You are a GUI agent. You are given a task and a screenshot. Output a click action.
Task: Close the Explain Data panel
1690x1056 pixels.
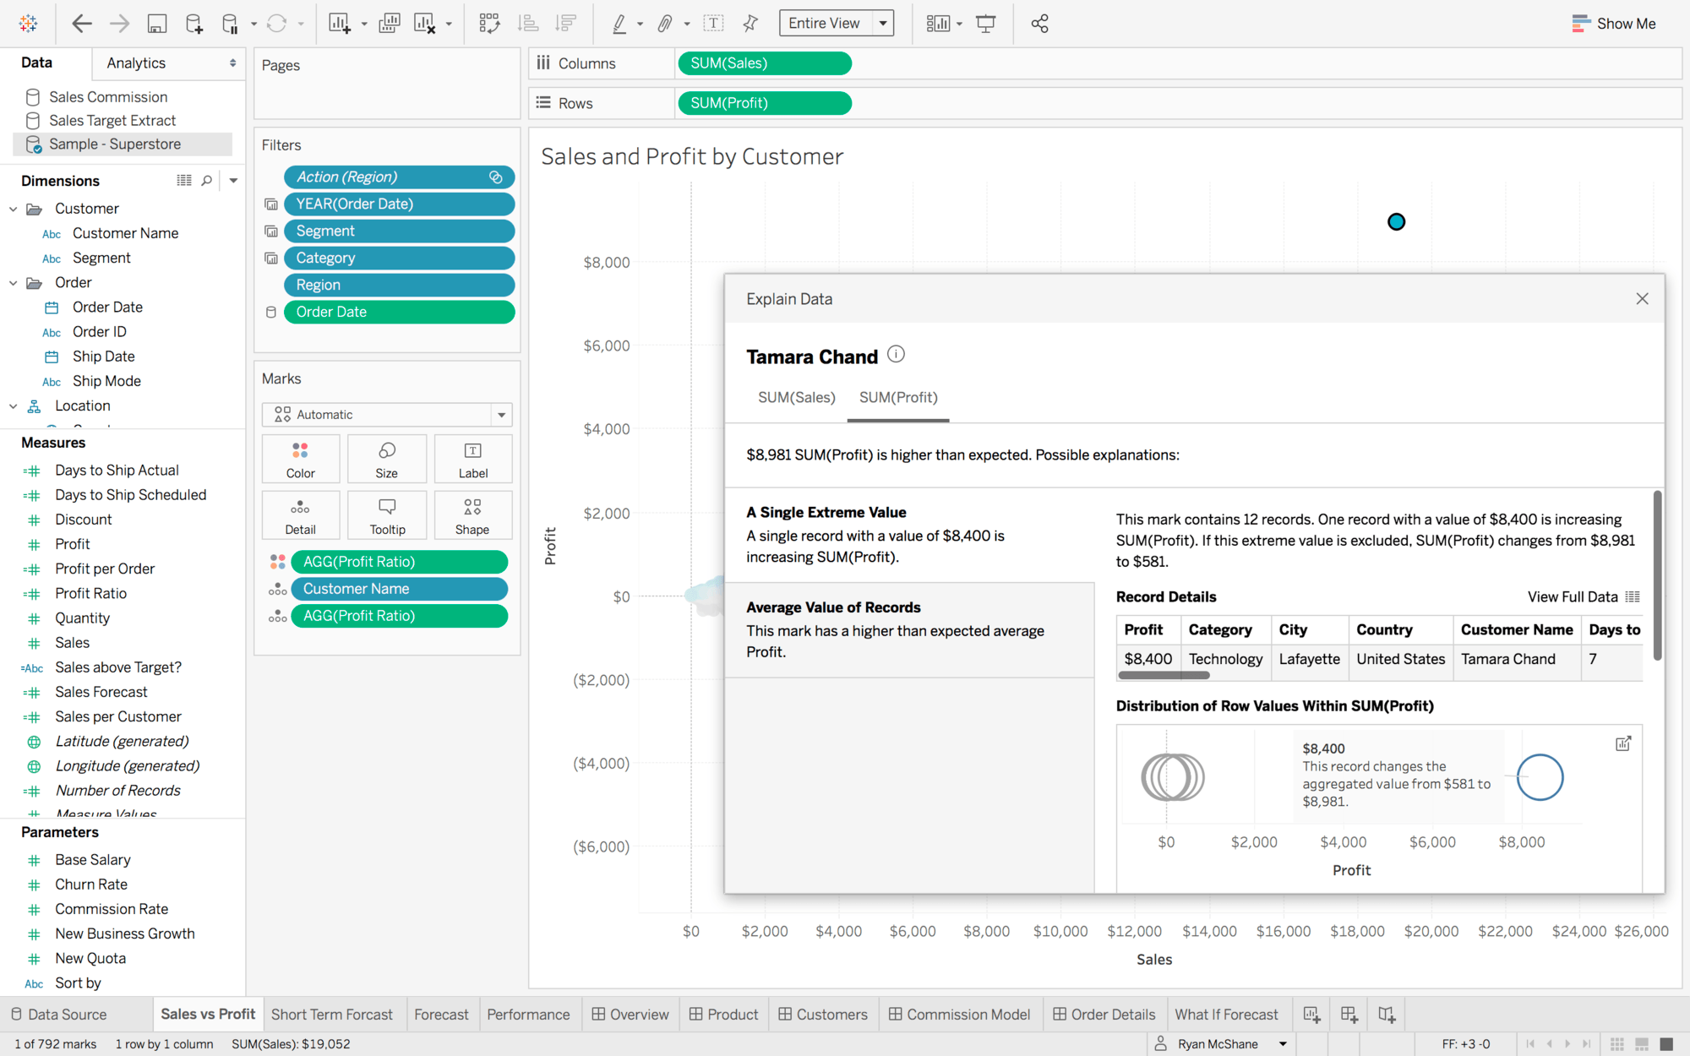click(x=1642, y=299)
